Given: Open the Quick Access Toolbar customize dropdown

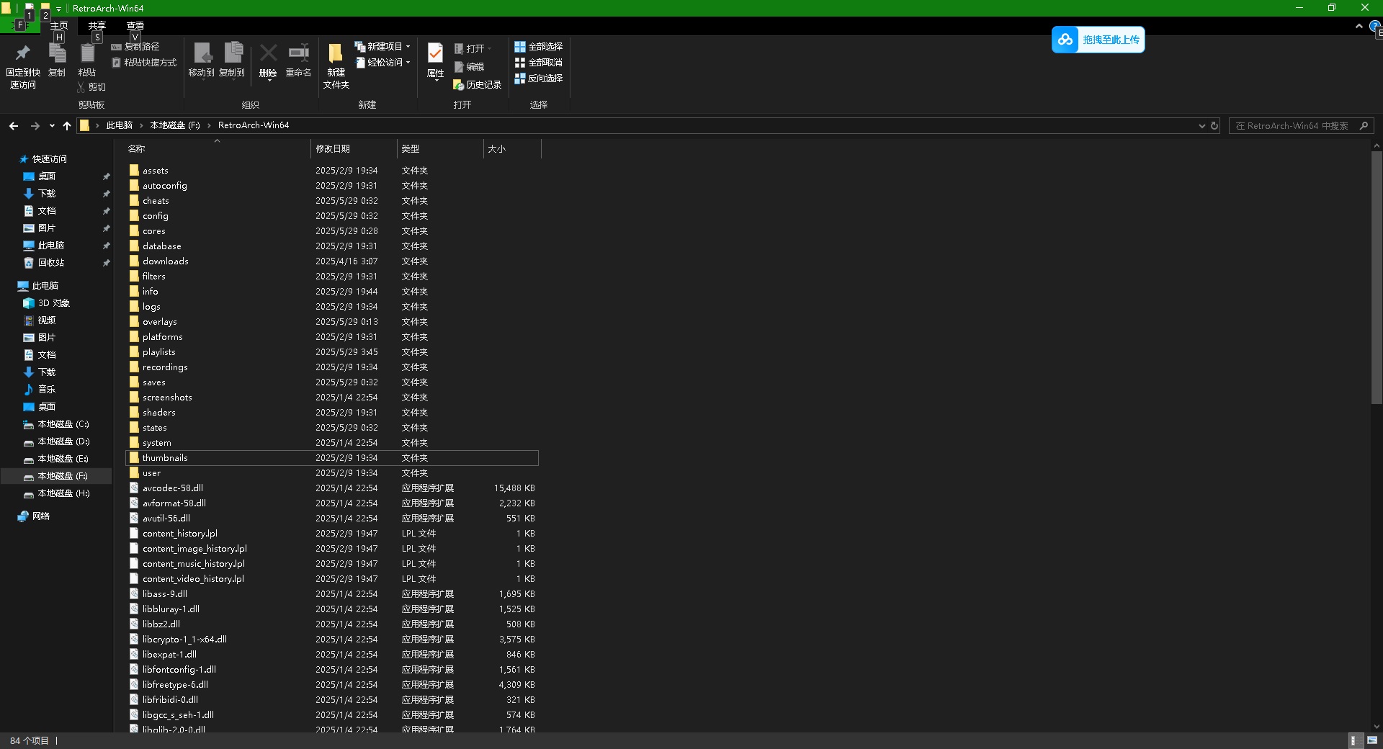Looking at the screenshot, I should tap(59, 9).
